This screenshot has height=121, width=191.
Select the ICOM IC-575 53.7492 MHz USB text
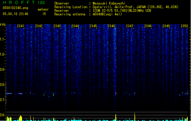click(122, 11)
